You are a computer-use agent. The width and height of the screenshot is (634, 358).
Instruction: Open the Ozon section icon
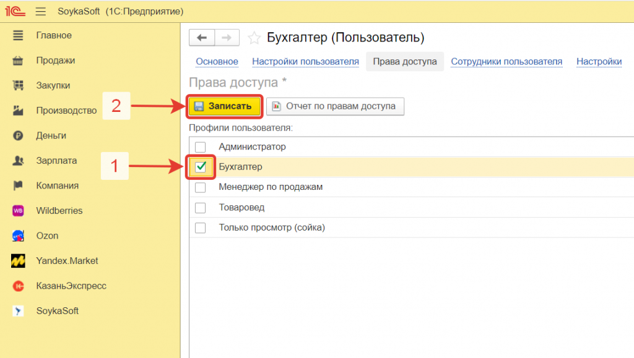[18, 236]
